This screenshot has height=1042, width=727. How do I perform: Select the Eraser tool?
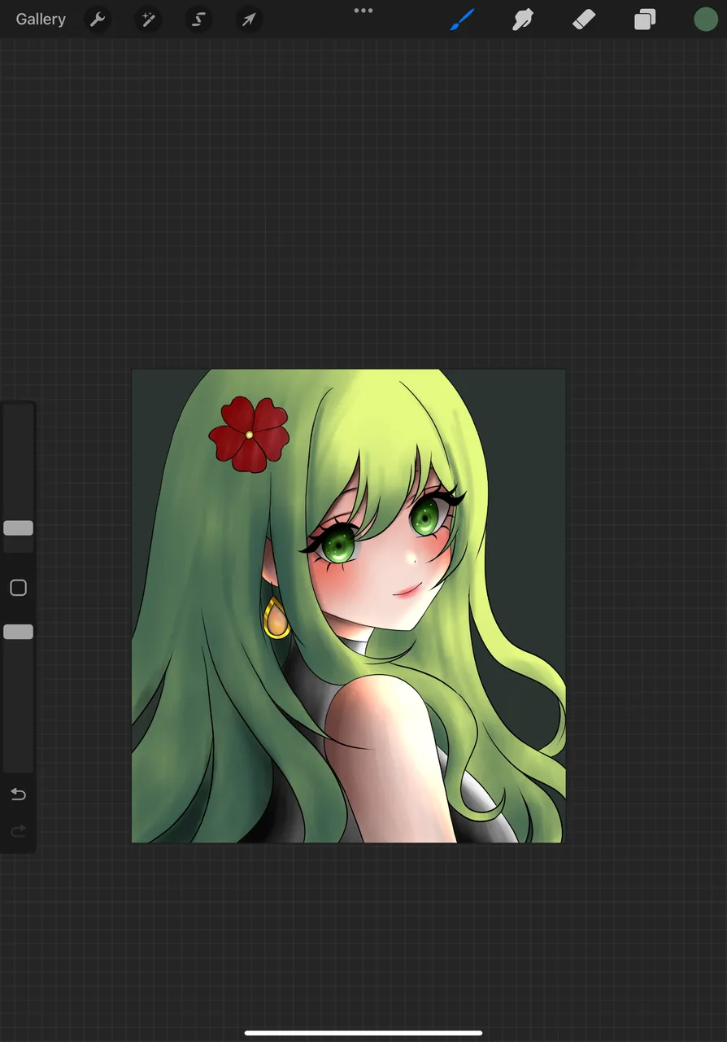point(584,20)
